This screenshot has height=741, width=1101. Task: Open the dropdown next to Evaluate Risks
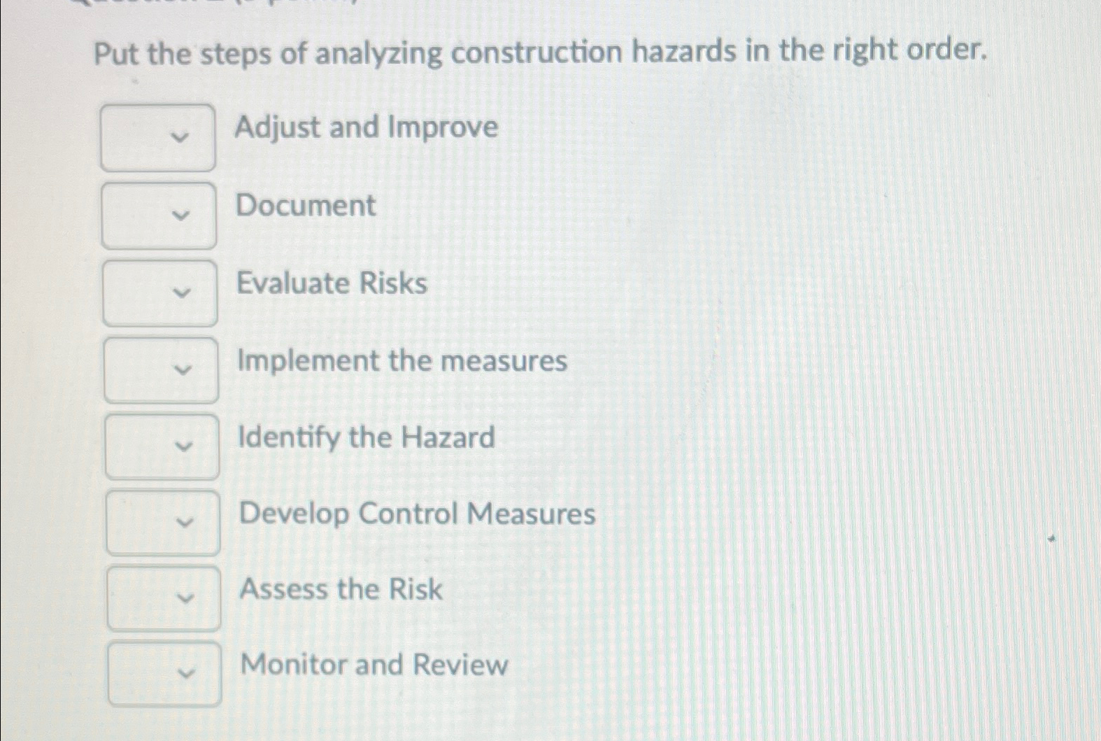tap(161, 292)
